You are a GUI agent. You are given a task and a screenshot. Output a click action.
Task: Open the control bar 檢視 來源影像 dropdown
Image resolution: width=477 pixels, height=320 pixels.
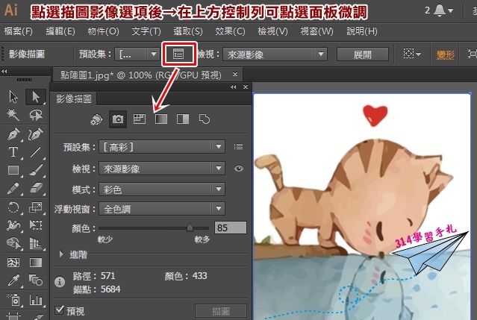pyautogui.click(x=275, y=54)
